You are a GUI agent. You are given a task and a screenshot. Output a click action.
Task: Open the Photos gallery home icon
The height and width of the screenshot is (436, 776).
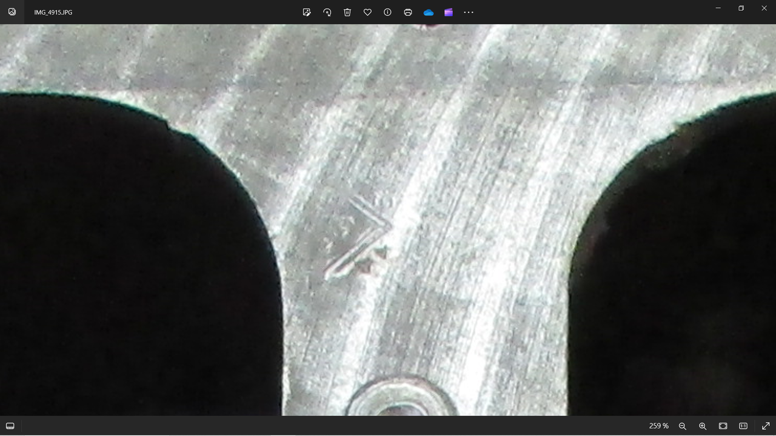point(12,12)
